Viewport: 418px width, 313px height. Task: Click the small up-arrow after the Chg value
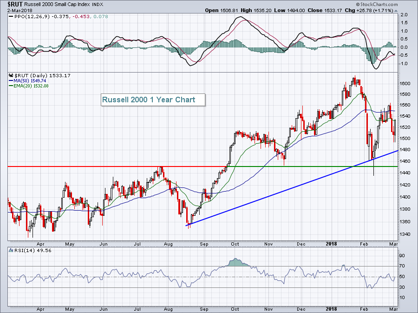tap(396, 11)
